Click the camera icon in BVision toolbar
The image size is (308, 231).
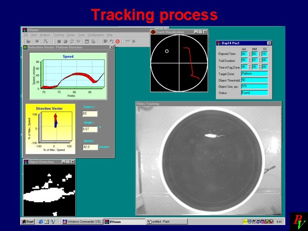pos(29,41)
